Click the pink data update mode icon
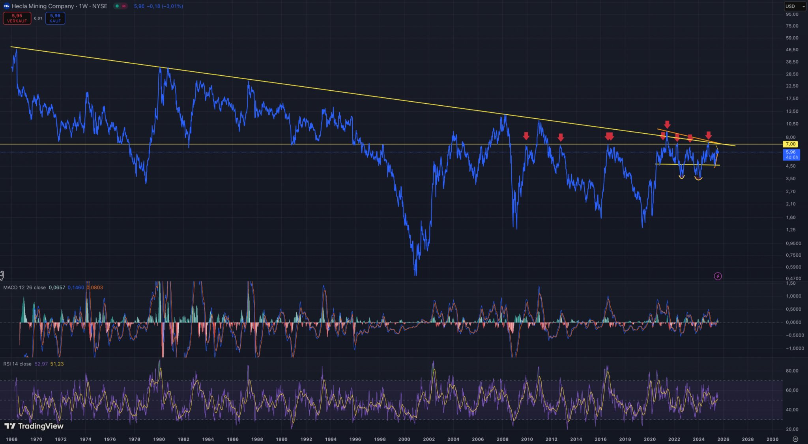This screenshot has width=808, height=444. (124, 6)
